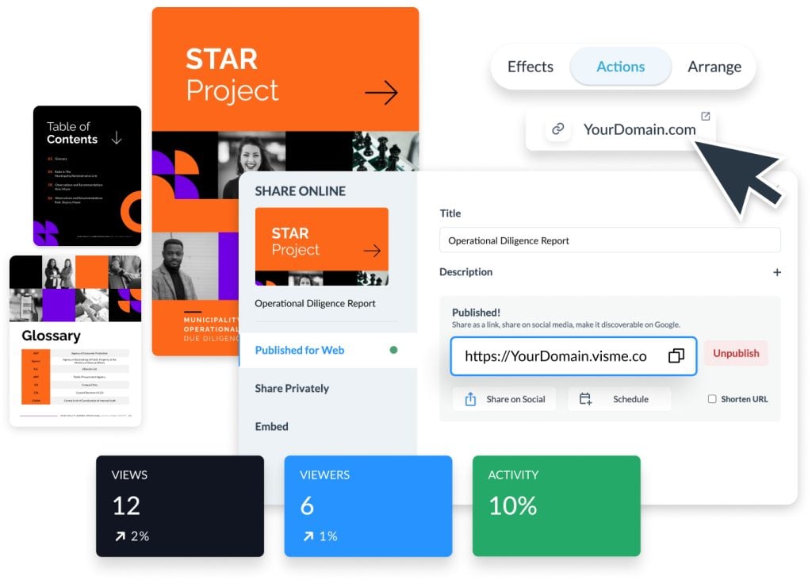Enable the Shorten URL checkbox
Viewport: 812px width, 580px height.
pos(711,399)
